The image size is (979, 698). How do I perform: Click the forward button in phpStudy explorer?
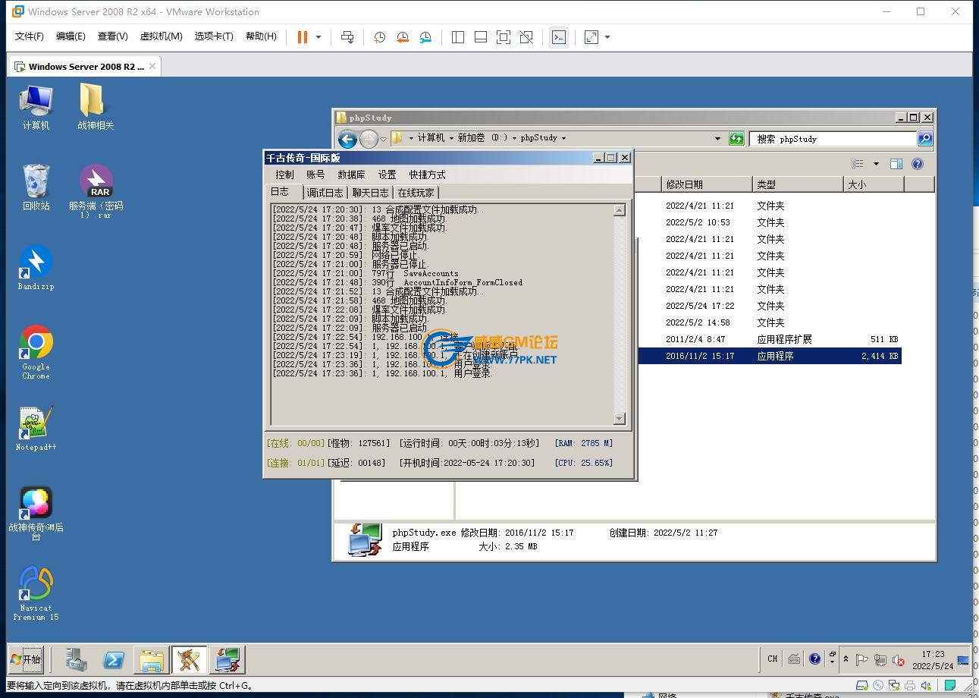tap(369, 139)
